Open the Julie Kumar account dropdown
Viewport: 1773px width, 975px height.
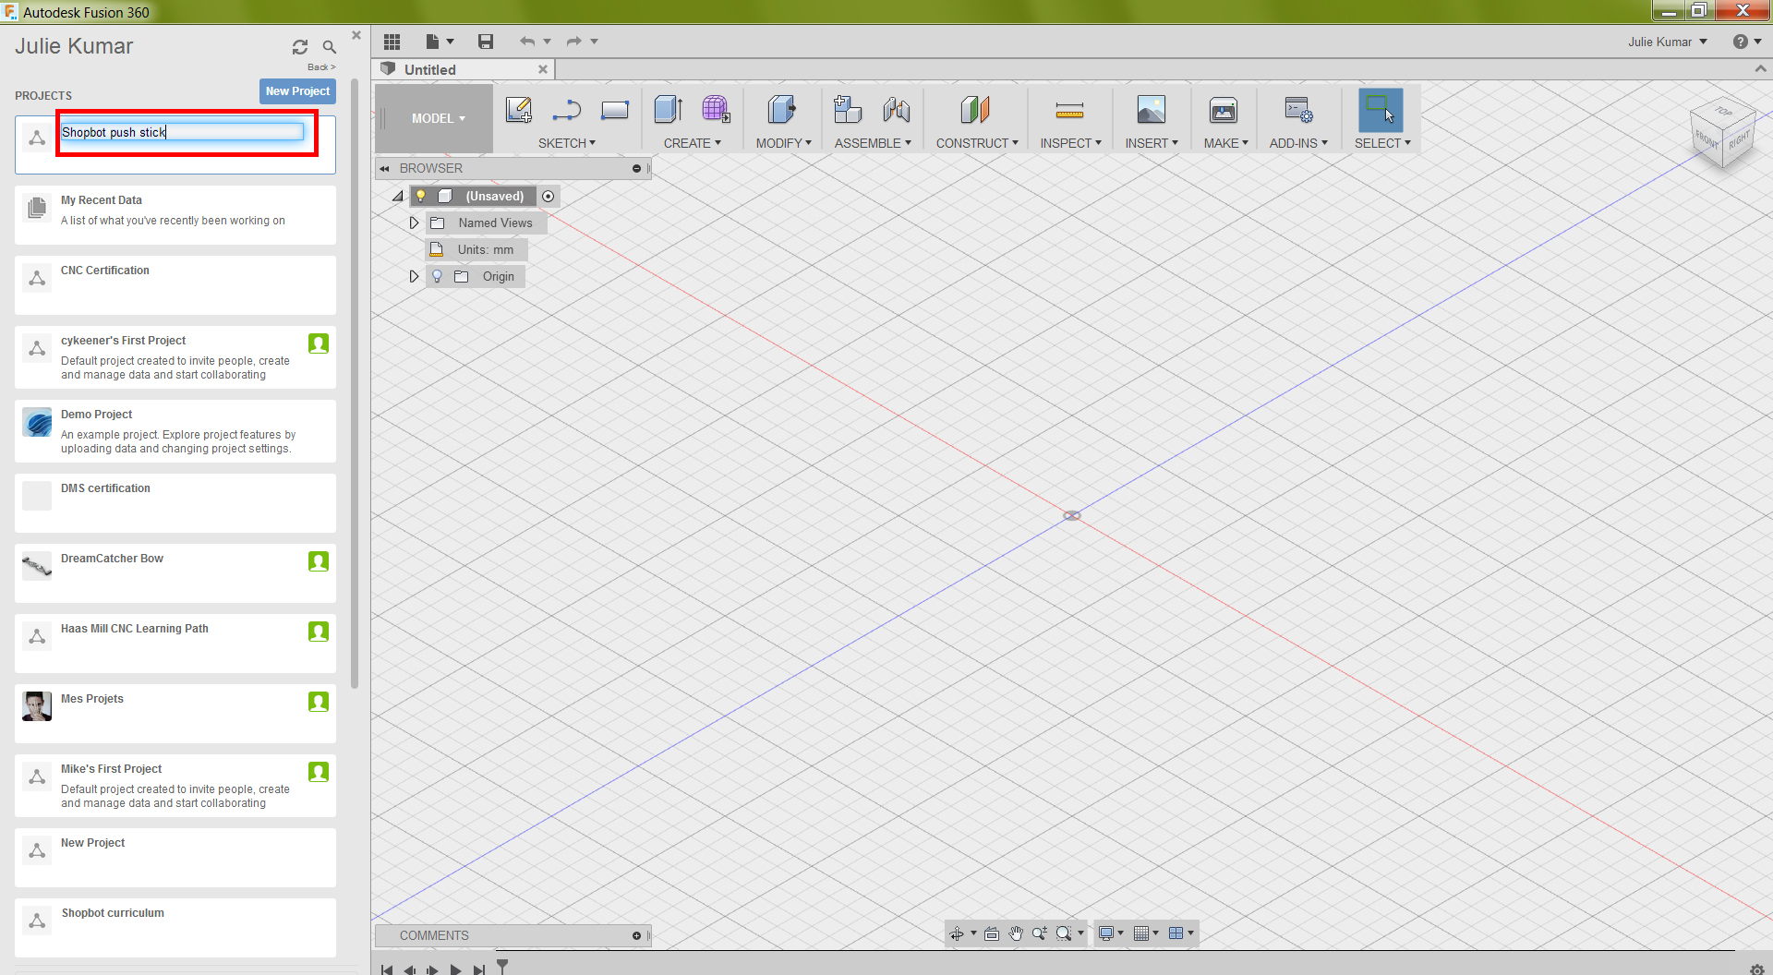pos(1667,42)
